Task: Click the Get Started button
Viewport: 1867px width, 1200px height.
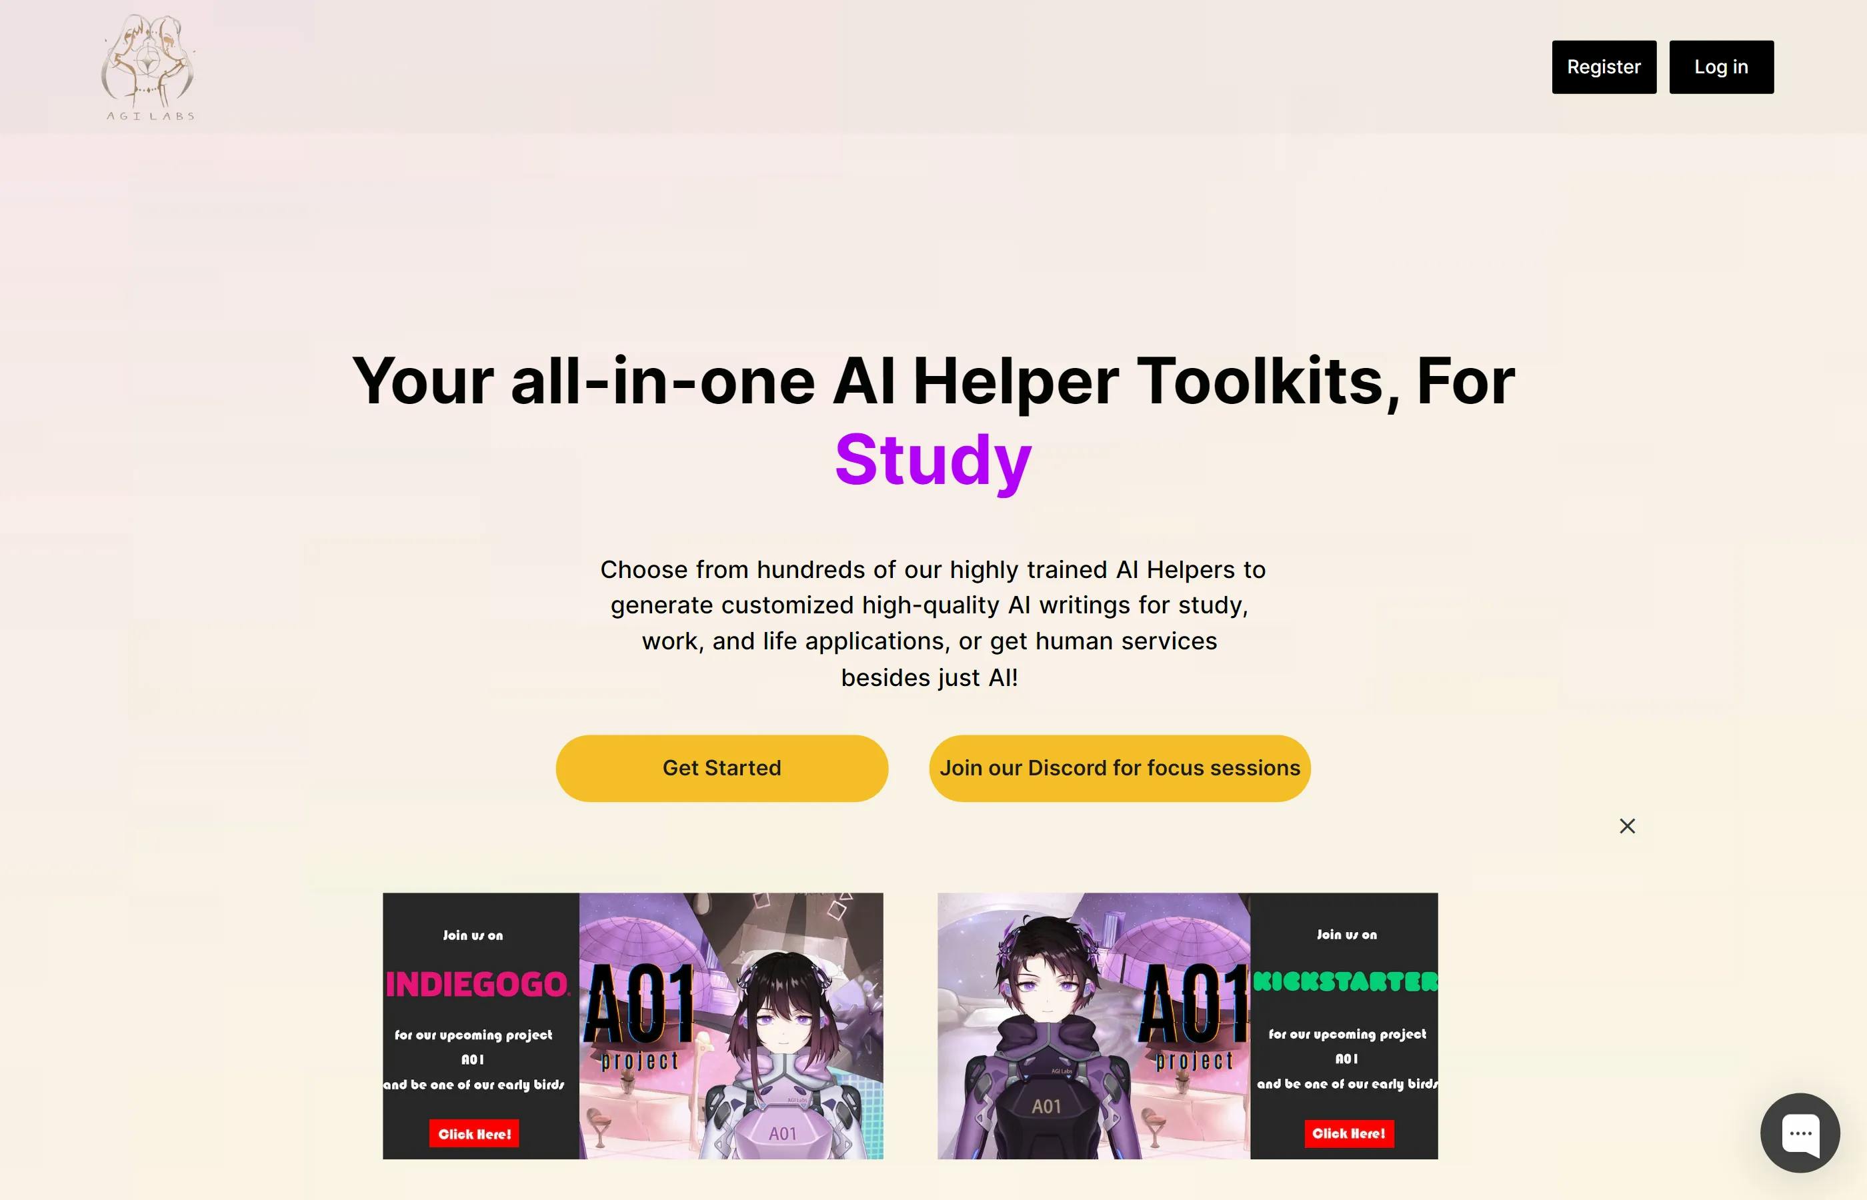Action: (721, 768)
